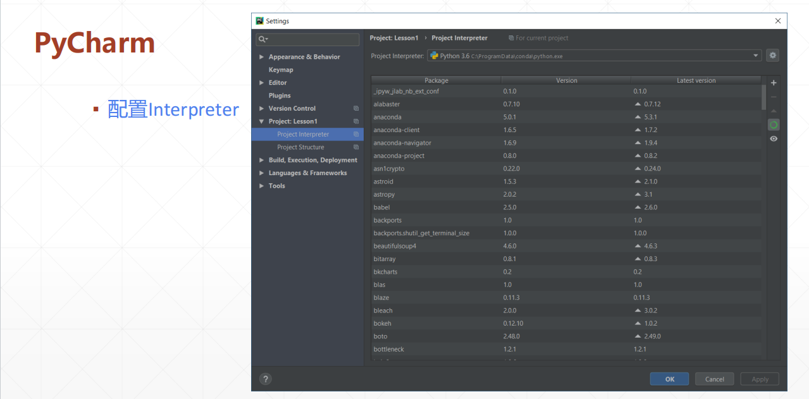Expand the Appearance & Behavior section
Viewport: 809px width, 399px height.
click(x=261, y=57)
